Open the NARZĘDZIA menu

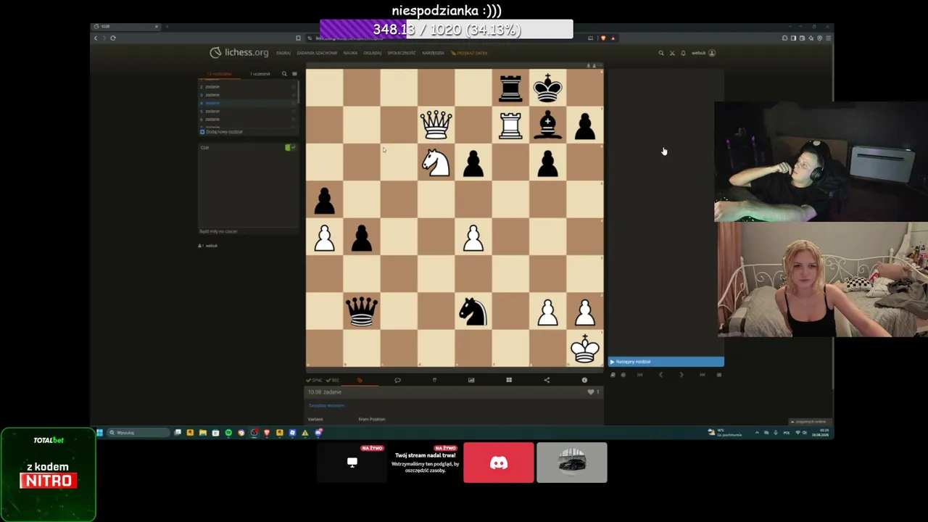pyautogui.click(x=433, y=53)
